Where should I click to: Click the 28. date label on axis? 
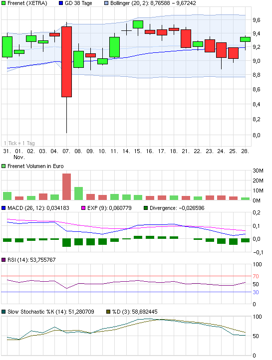(245, 151)
